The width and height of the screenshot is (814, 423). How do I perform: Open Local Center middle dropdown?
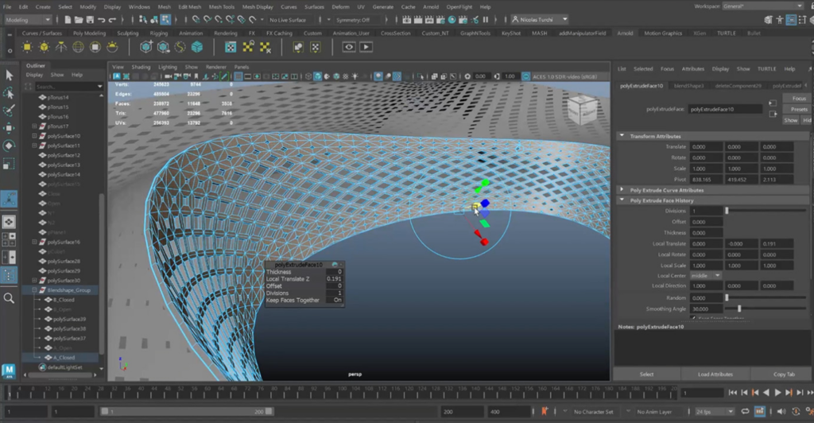pyautogui.click(x=706, y=276)
